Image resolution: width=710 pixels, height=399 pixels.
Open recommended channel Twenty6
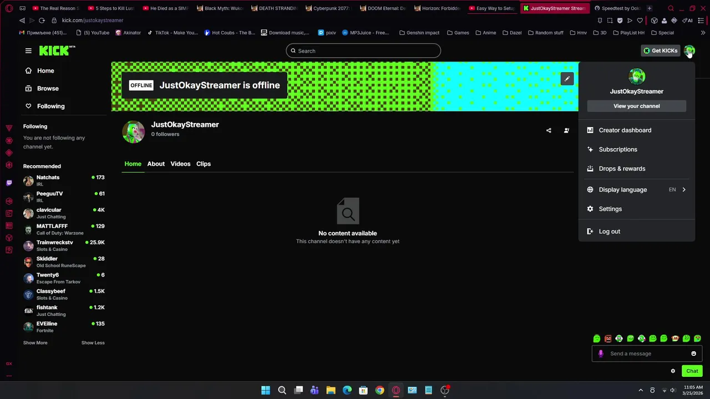click(x=64, y=278)
